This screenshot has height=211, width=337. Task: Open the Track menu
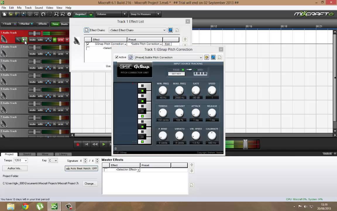[28, 8]
